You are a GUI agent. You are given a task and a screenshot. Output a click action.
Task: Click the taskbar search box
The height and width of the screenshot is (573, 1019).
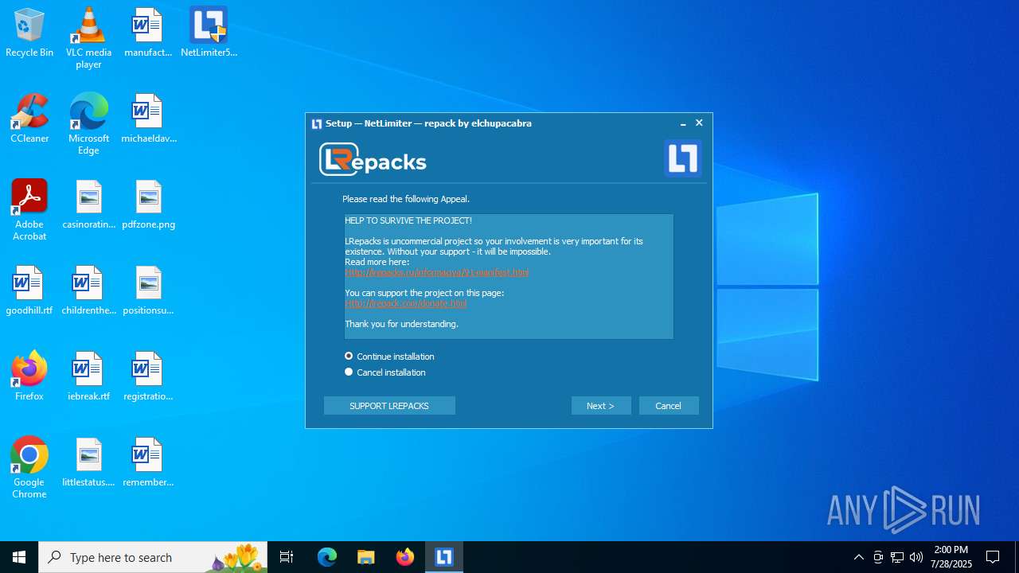153,557
